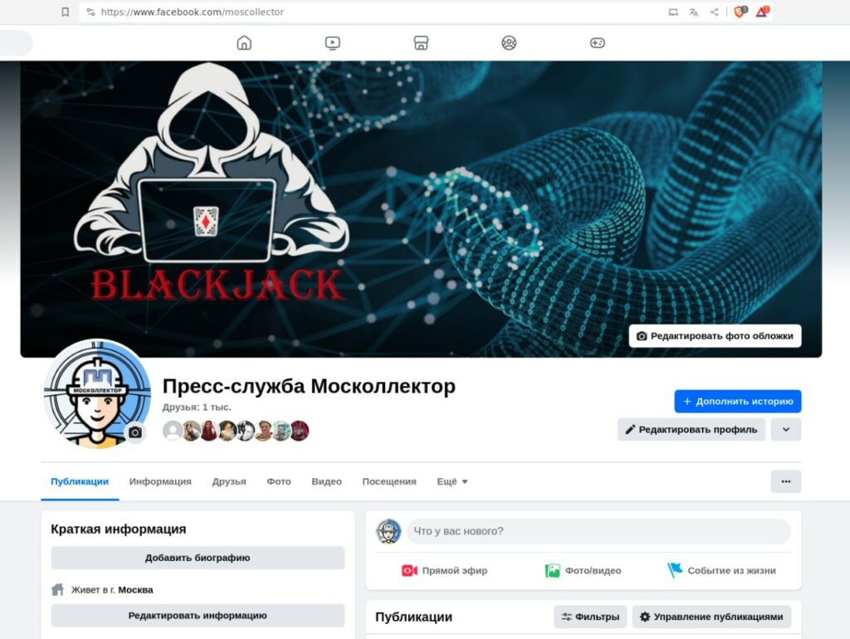Click the camera icon on profile picture

click(x=135, y=432)
